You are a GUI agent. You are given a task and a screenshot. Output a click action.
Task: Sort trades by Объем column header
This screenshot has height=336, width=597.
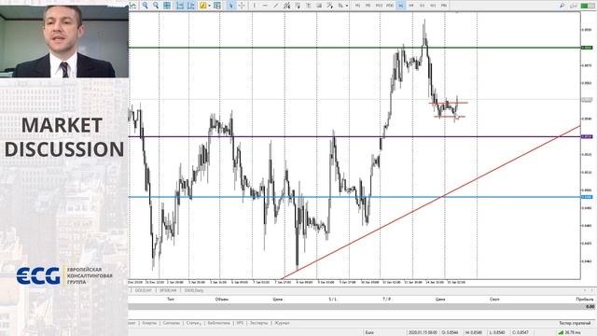tap(222, 299)
